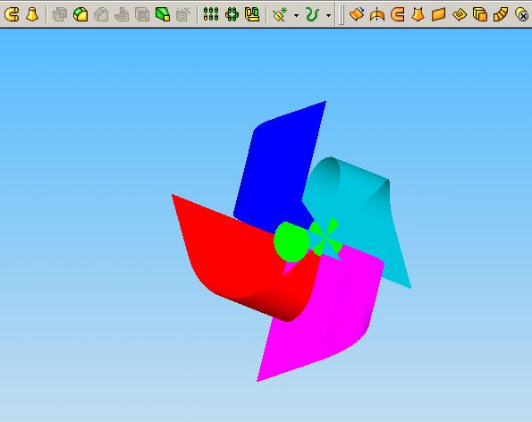Select the Circular Pattern tool
532x422 pixels.
click(232, 14)
